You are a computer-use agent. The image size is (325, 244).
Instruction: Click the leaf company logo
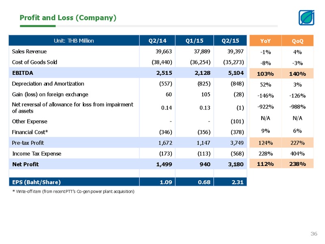tap(306, 17)
